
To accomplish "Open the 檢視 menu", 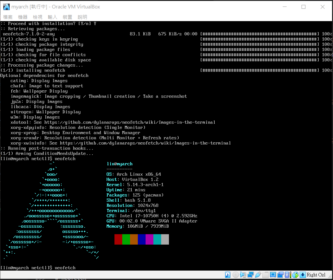I will coord(38,17).
